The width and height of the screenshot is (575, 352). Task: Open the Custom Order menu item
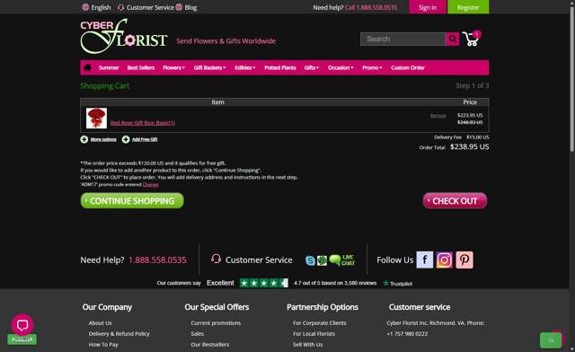408,68
